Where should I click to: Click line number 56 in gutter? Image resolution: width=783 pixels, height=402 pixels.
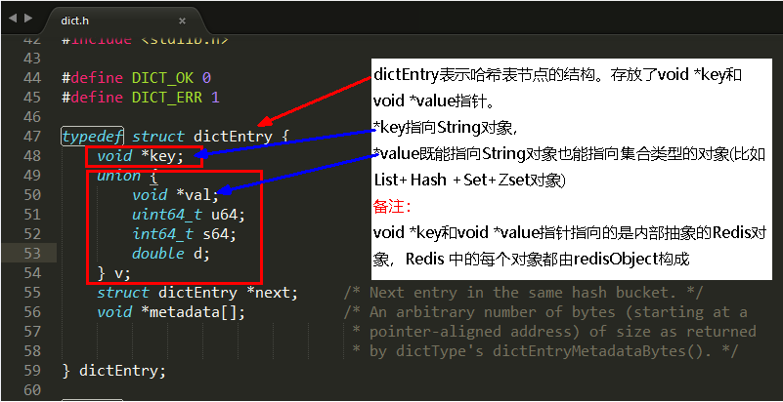(32, 312)
